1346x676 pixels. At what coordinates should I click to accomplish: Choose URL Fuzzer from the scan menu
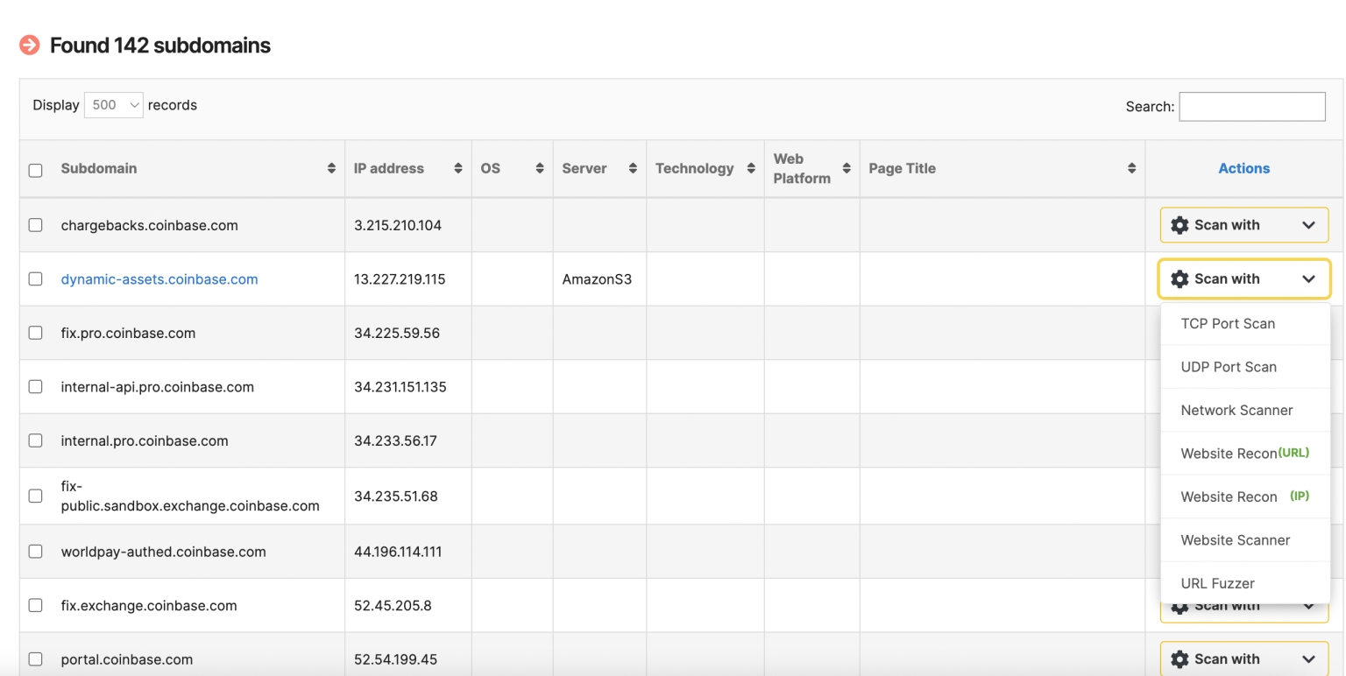tap(1218, 583)
